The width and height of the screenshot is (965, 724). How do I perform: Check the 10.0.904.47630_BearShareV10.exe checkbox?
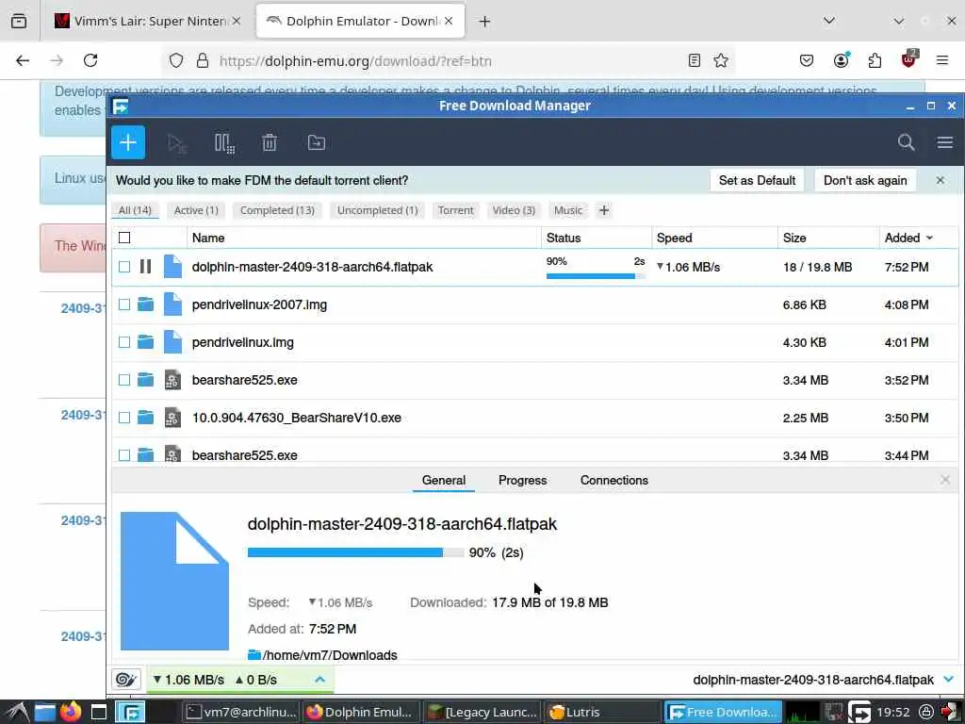click(x=124, y=418)
